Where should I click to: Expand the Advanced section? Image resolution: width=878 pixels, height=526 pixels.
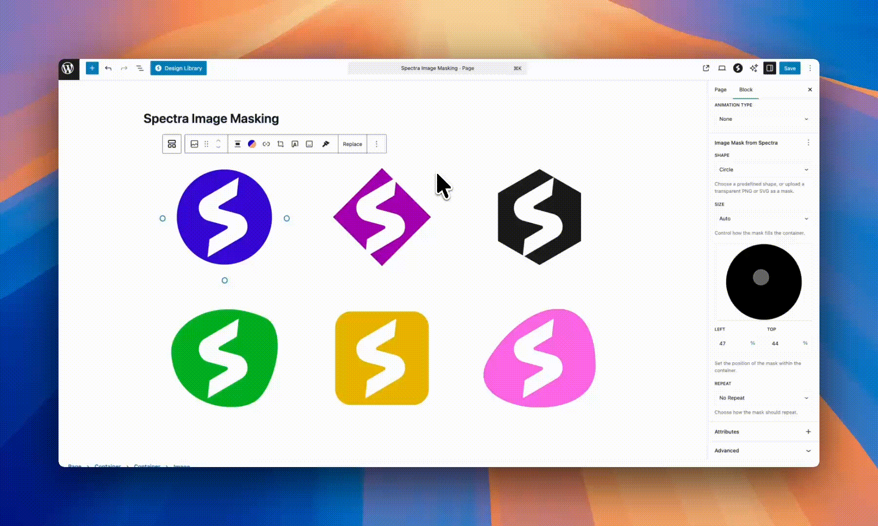click(763, 451)
